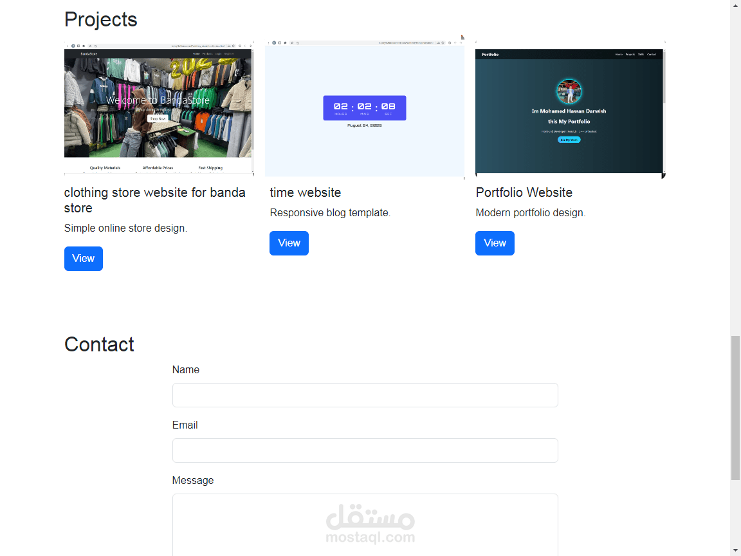Click 'Responsive blog template.' description

click(331, 213)
